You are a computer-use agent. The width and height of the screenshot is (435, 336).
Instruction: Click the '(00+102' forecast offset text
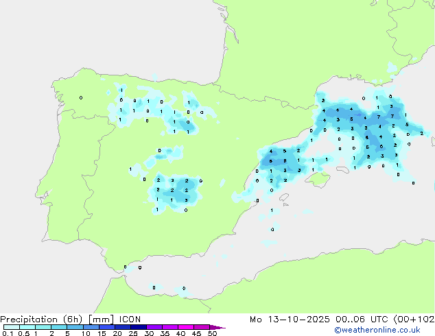pyautogui.click(x=414, y=320)
